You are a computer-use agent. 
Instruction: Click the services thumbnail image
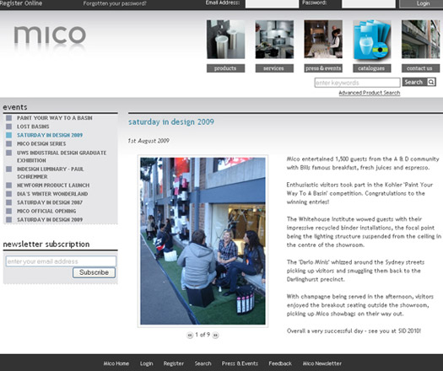[x=274, y=40]
